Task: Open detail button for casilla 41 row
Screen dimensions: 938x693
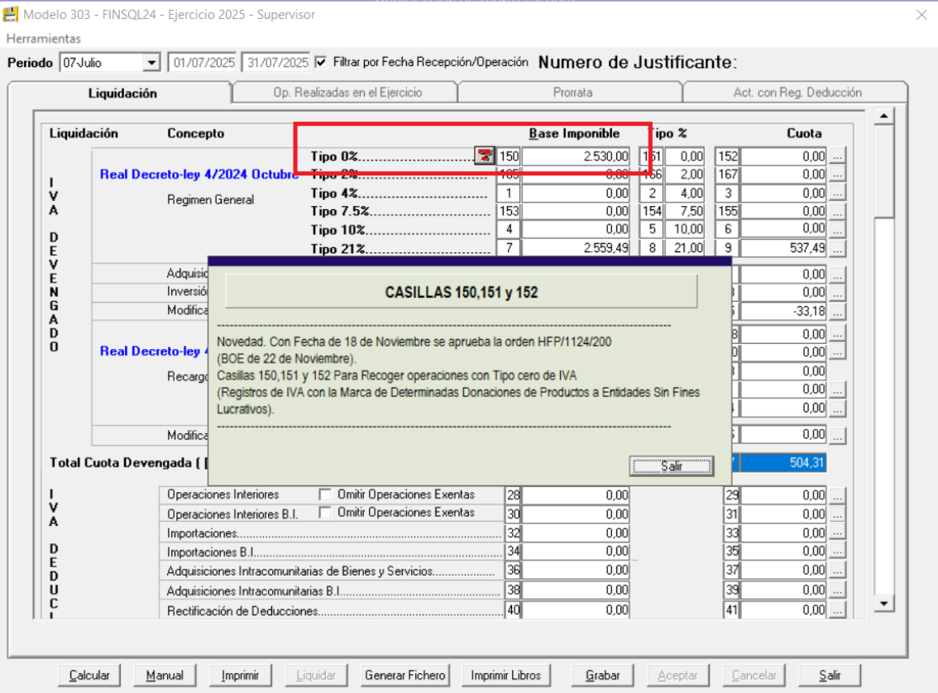Action: (x=838, y=610)
